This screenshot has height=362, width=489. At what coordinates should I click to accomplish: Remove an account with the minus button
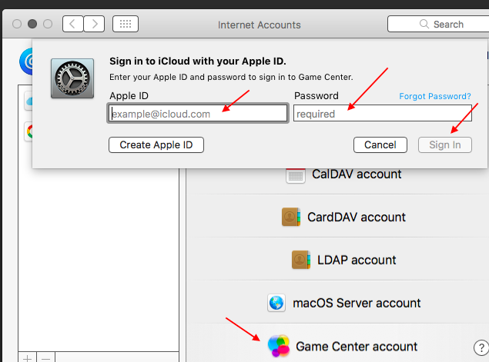tap(46, 358)
